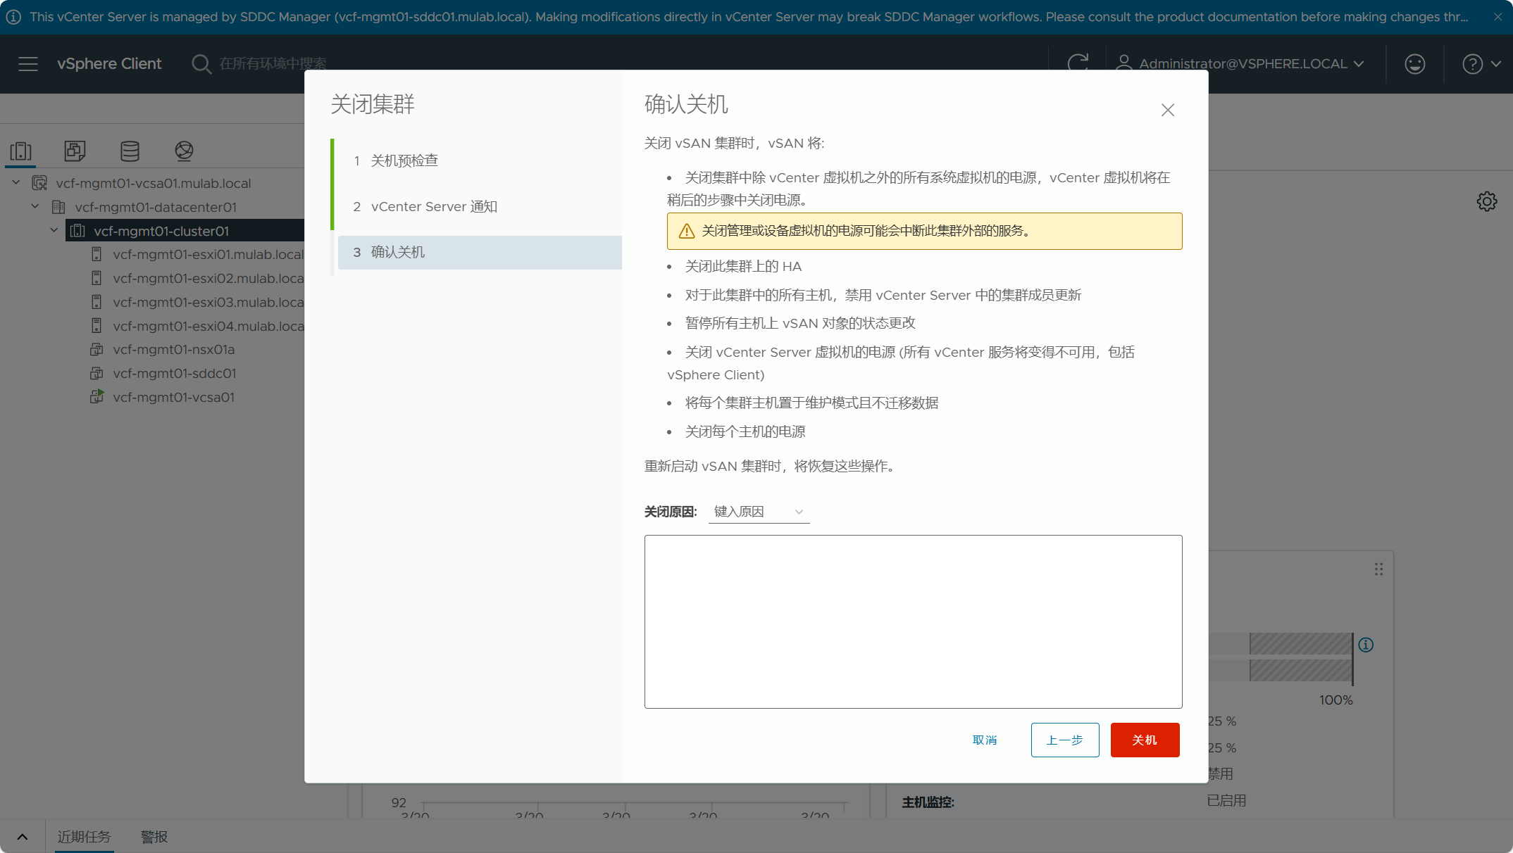This screenshot has width=1513, height=853.
Task: Click the info icon in top banner
Action: tap(13, 17)
